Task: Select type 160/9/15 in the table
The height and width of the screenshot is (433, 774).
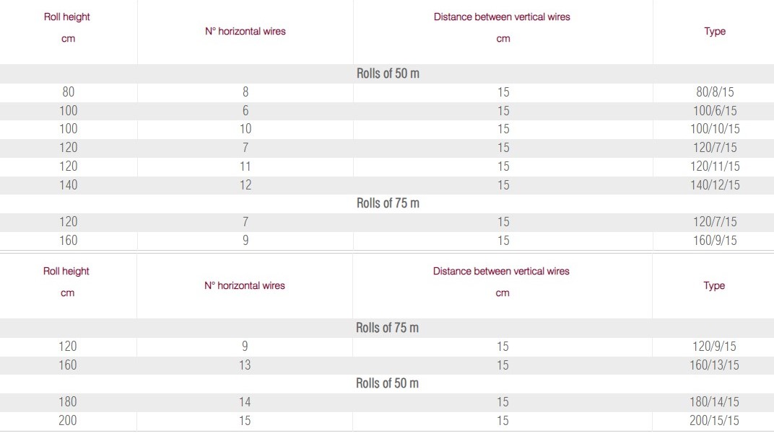Action: pos(715,241)
